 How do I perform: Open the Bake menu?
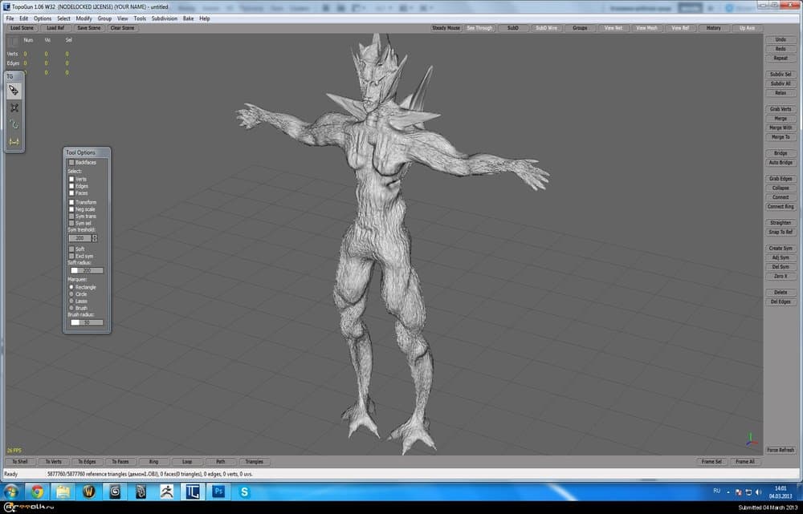tap(188, 18)
